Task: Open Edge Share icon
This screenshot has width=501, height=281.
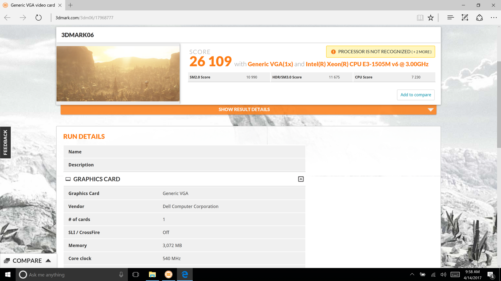Action: 479,18
